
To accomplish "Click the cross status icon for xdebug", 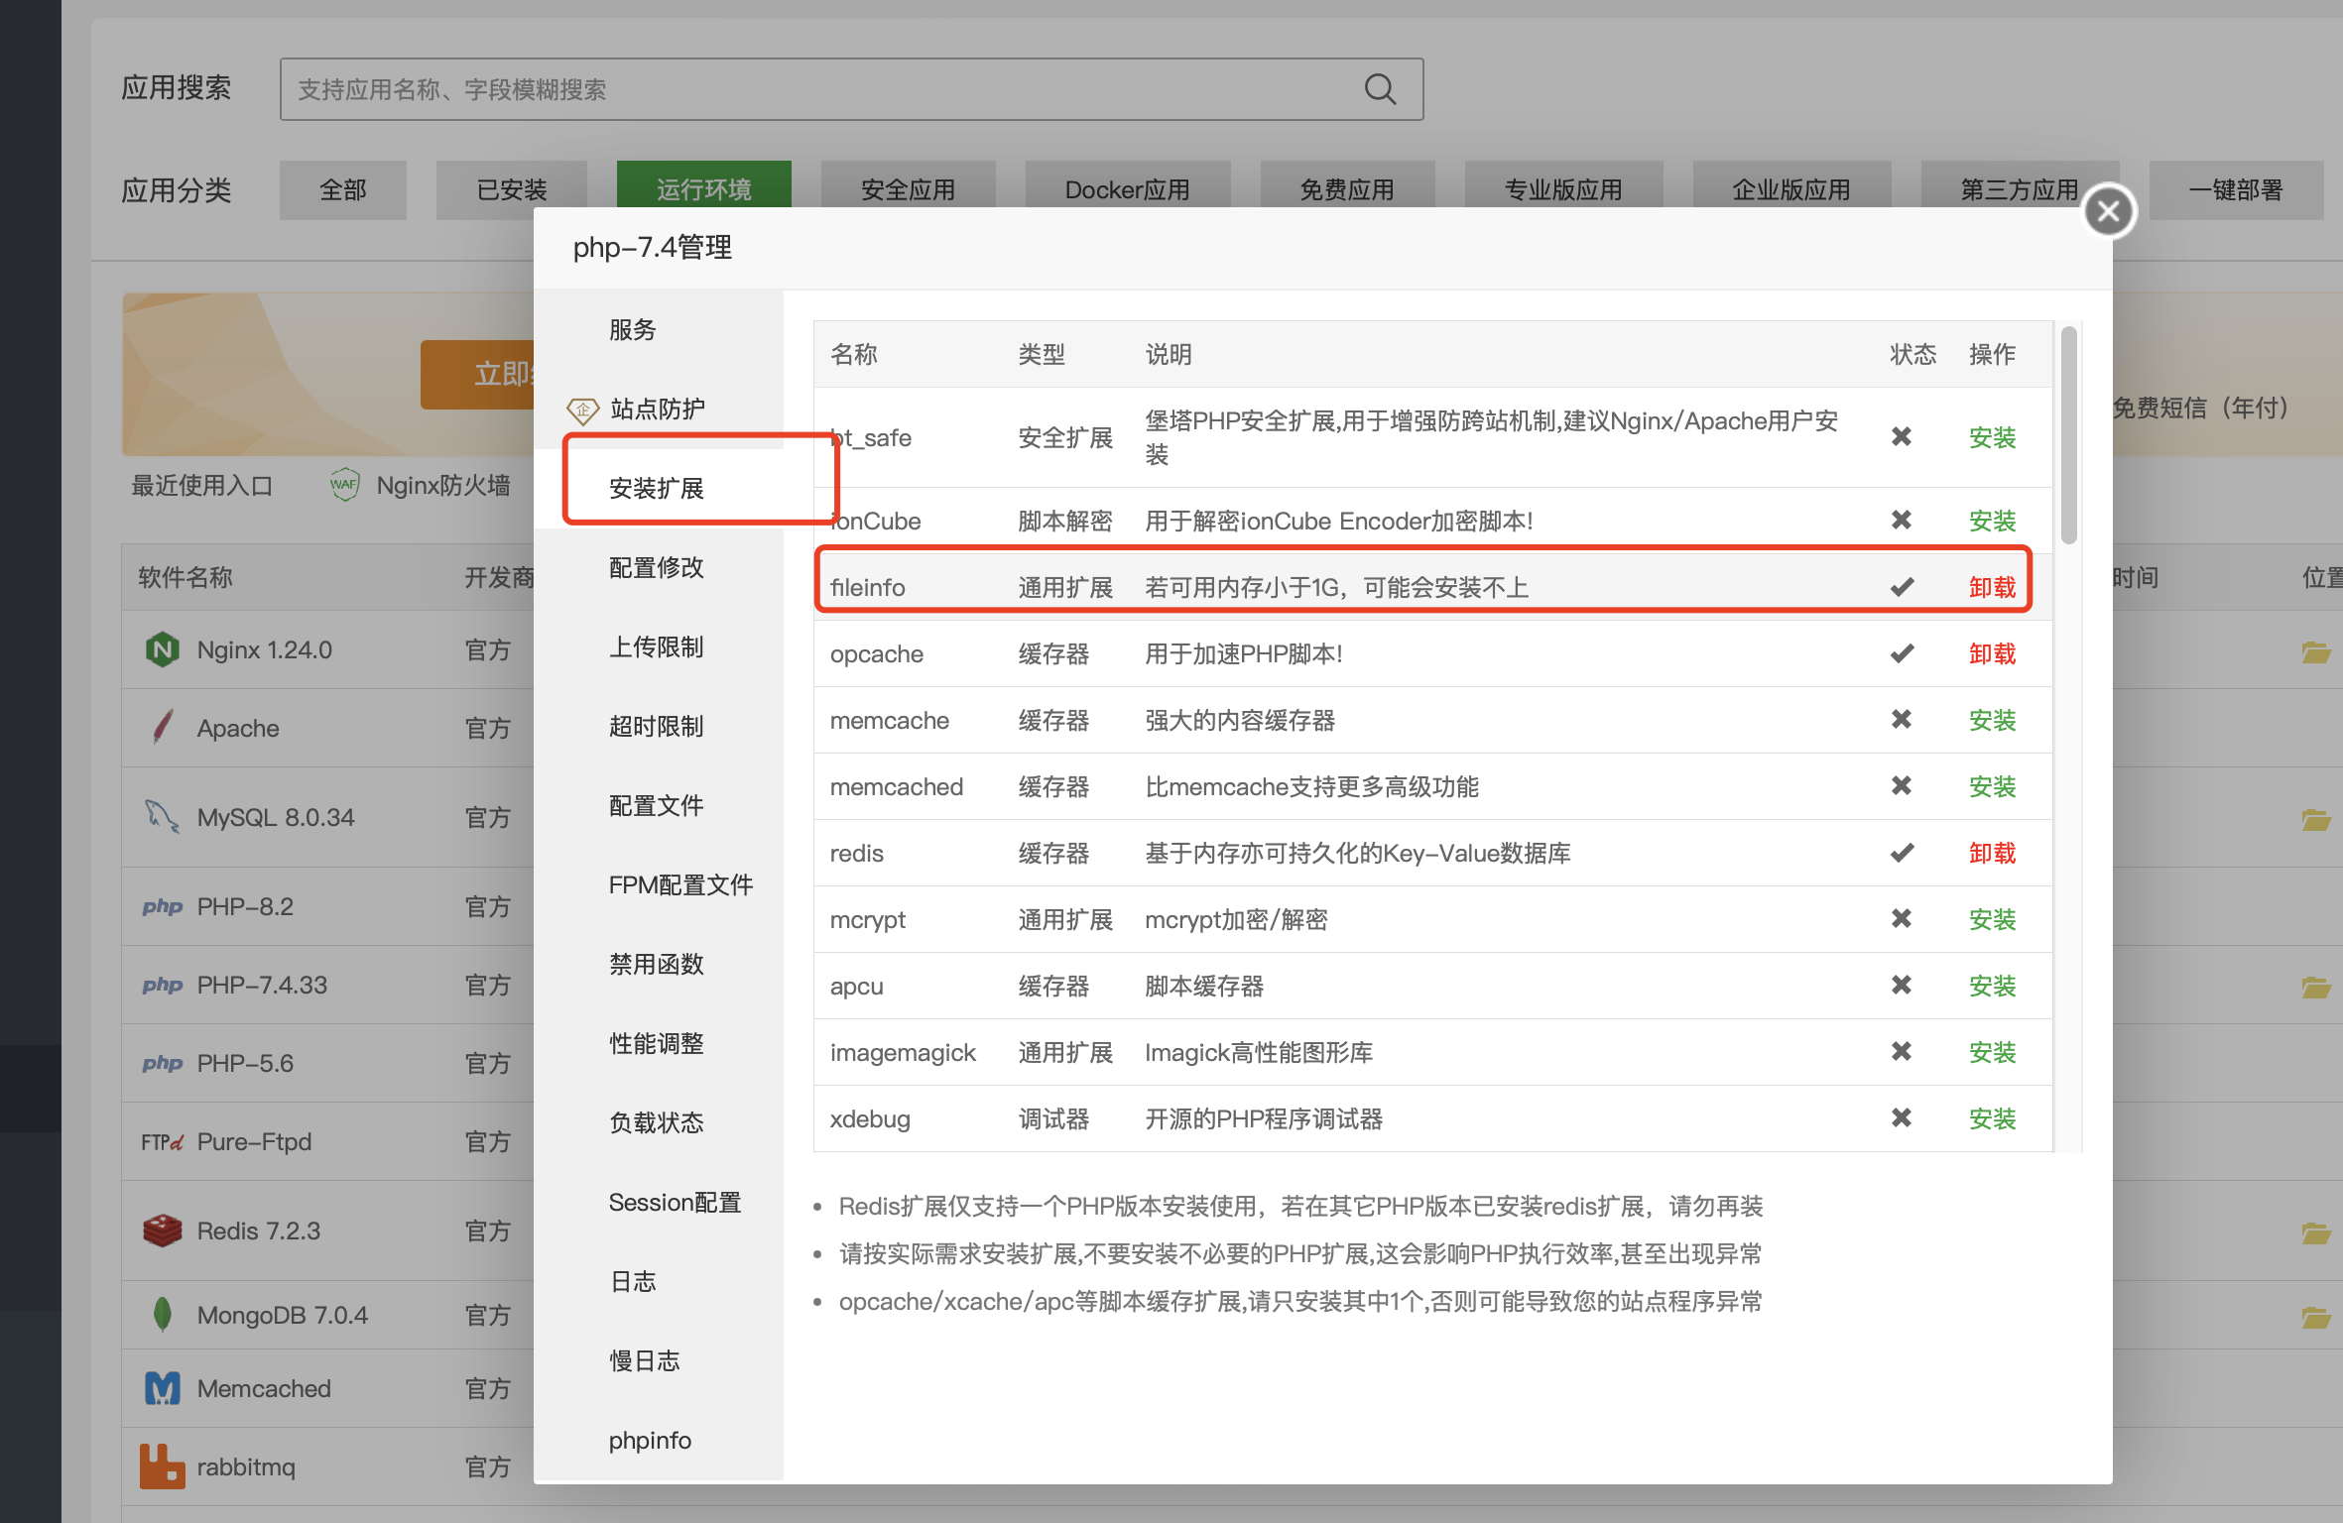I will pyautogui.click(x=1902, y=1118).
